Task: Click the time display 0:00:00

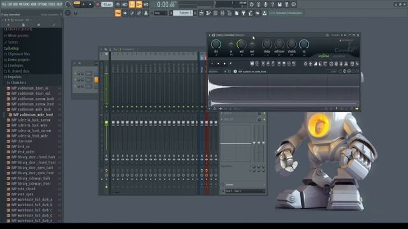Action: pos(166,4)
